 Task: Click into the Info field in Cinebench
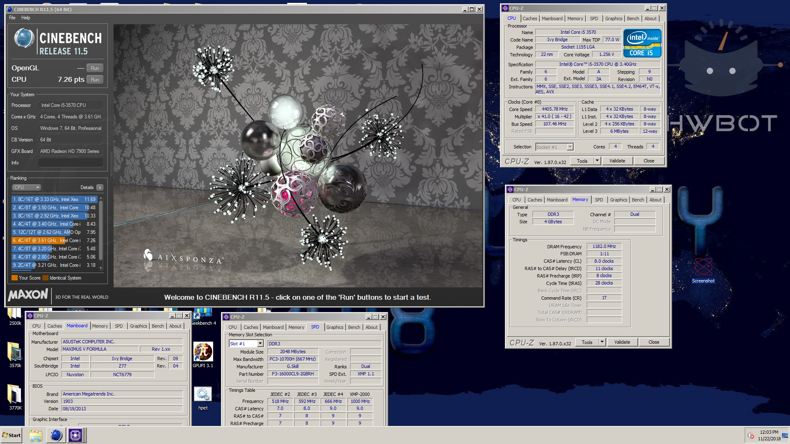point(70,163)
